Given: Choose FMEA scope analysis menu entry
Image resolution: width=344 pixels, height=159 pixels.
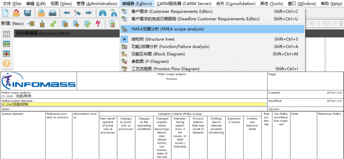Looking at the screenshot, I should 167,29.
